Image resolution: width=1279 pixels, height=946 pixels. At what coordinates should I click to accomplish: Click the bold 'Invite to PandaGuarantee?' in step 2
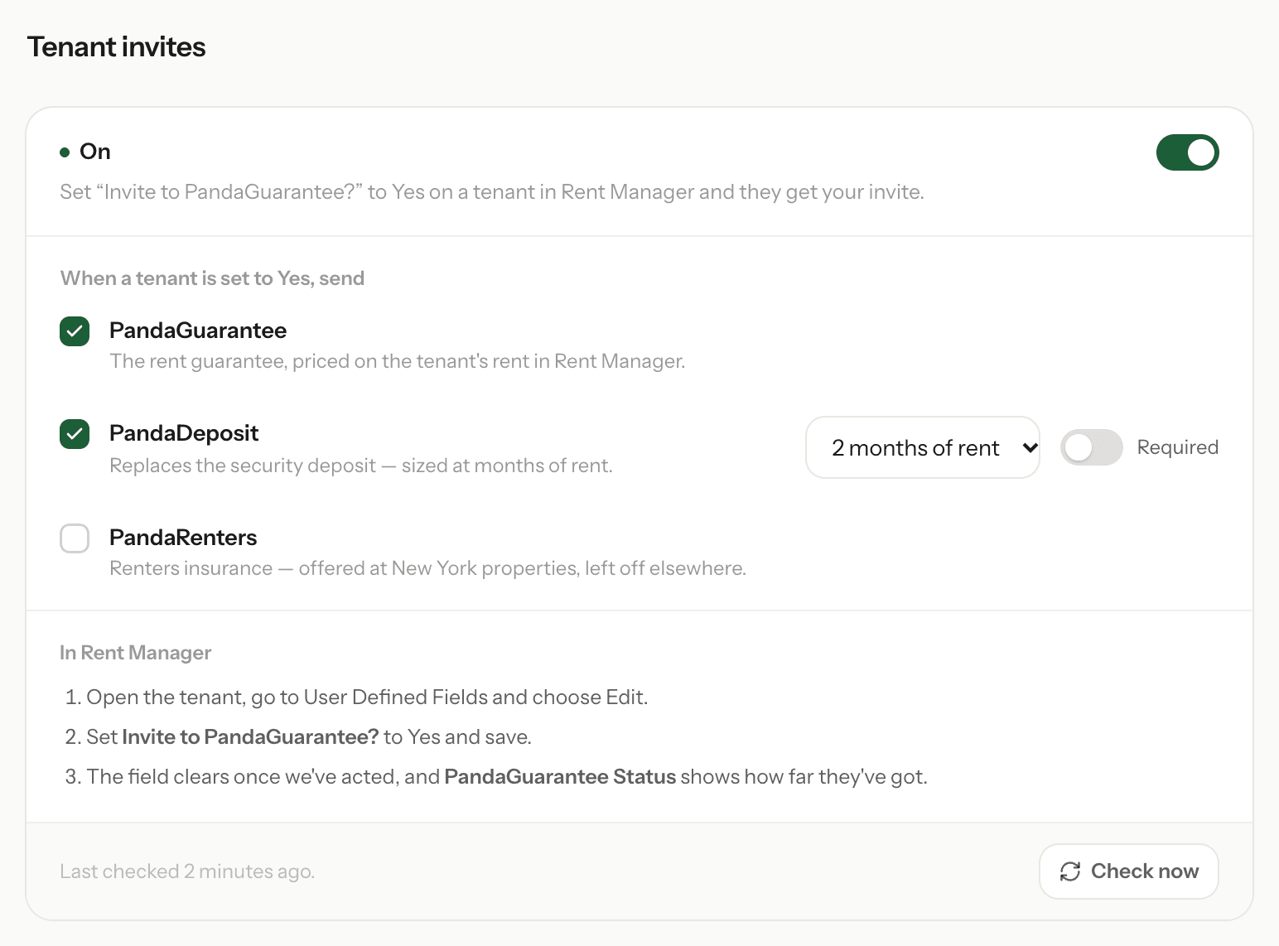pos(250,737)
